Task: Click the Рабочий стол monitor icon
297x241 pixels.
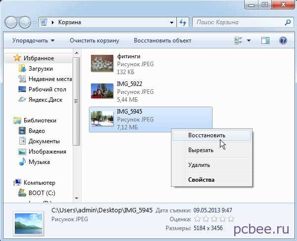Action: [22, 89]
